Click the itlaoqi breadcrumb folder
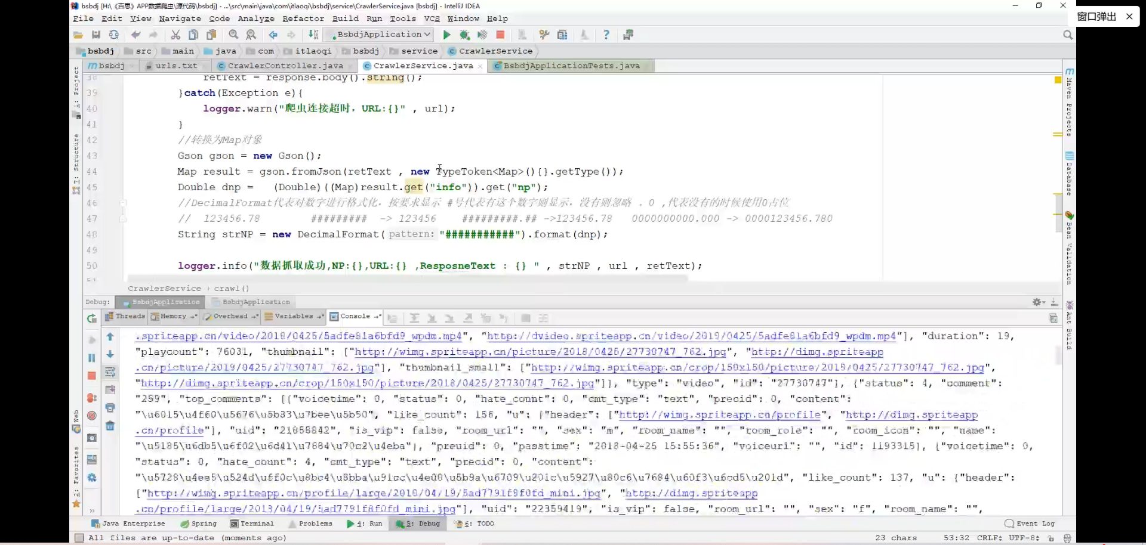 tap(307, 51)
